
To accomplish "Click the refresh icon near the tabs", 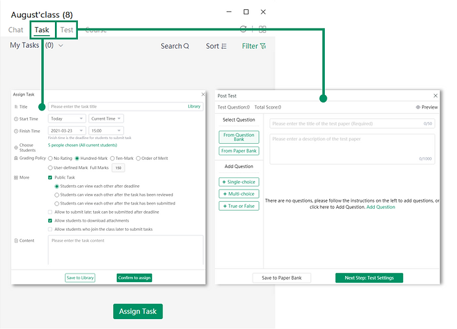I will click(x=243, y=29).
